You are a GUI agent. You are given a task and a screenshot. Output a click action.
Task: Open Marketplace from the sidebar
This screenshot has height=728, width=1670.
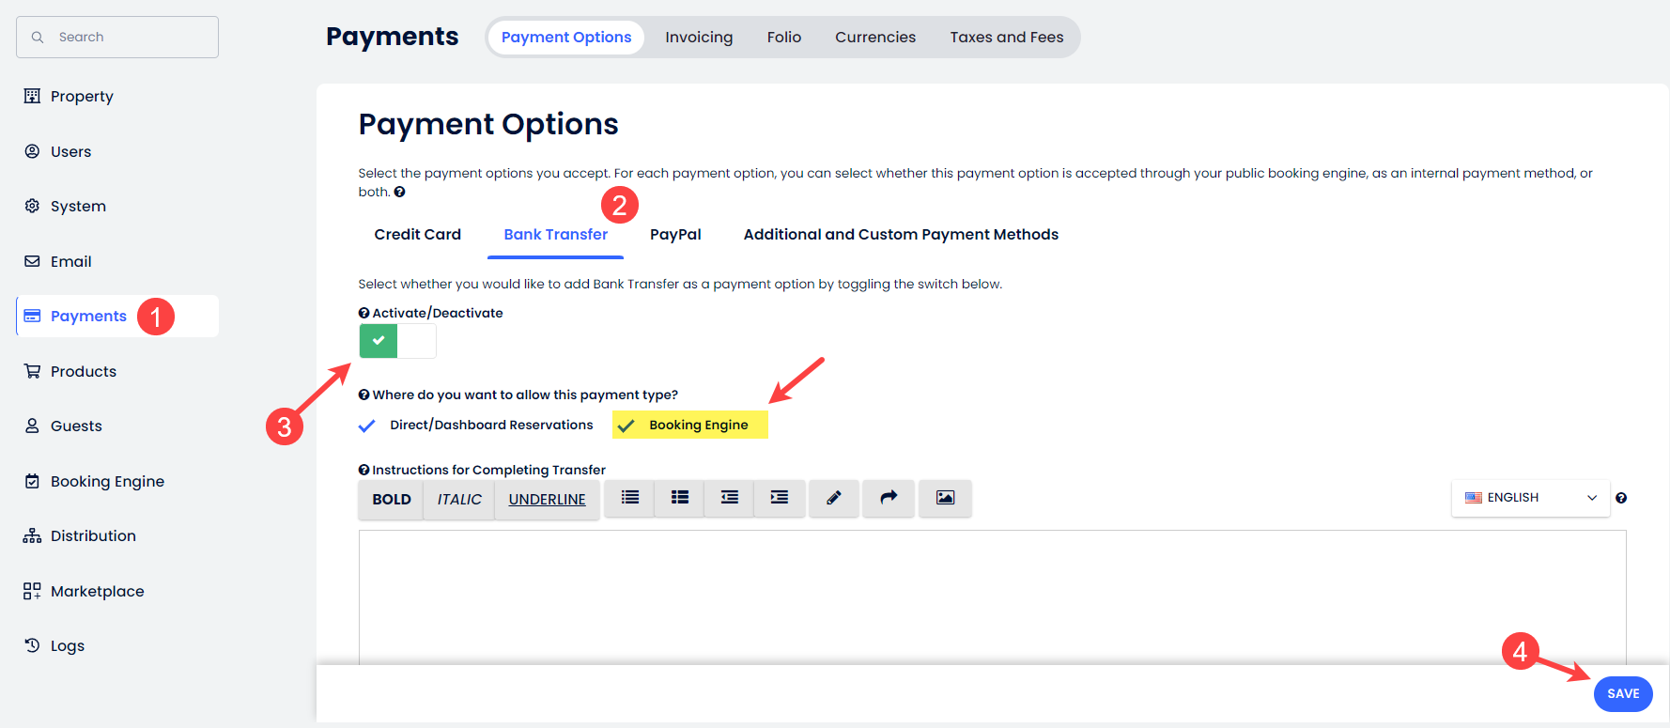pyautogui.click(x=97, y=591)
